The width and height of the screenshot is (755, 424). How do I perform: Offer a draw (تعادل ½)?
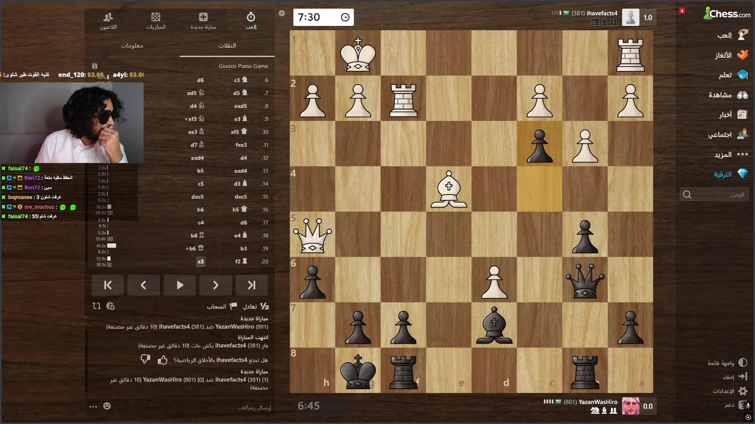coord(256,306)
